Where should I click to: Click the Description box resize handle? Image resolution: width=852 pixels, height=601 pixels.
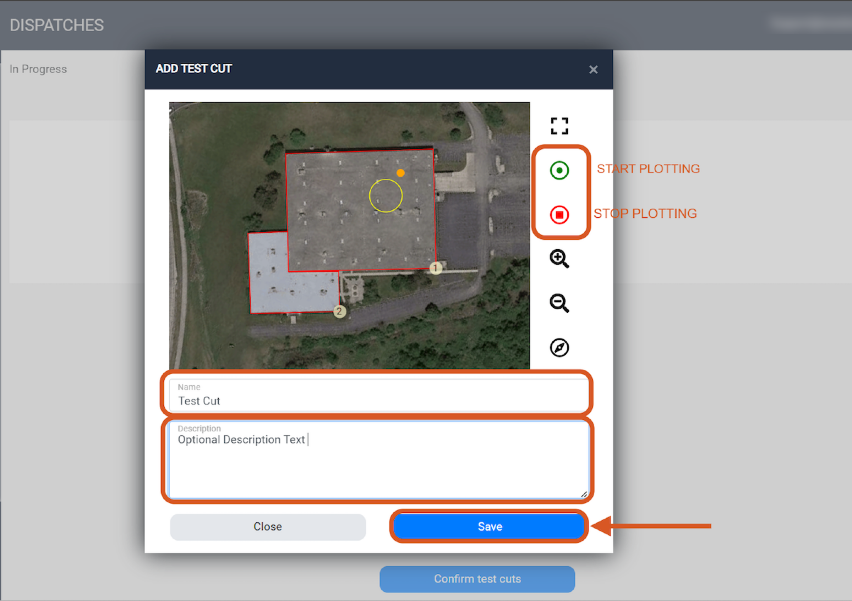pos(584,494)
